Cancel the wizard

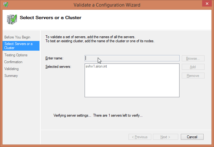[x=192, y=137]
